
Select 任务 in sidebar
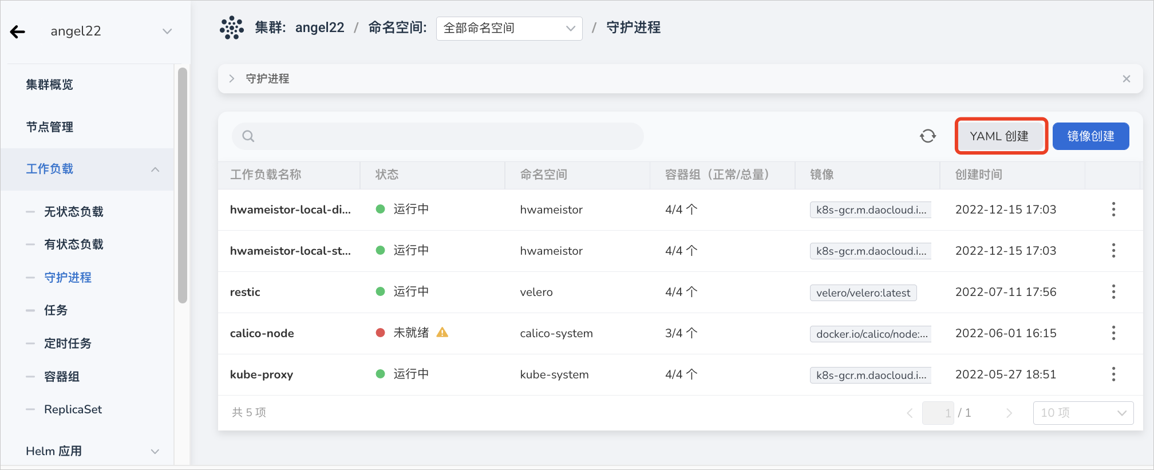56,310
